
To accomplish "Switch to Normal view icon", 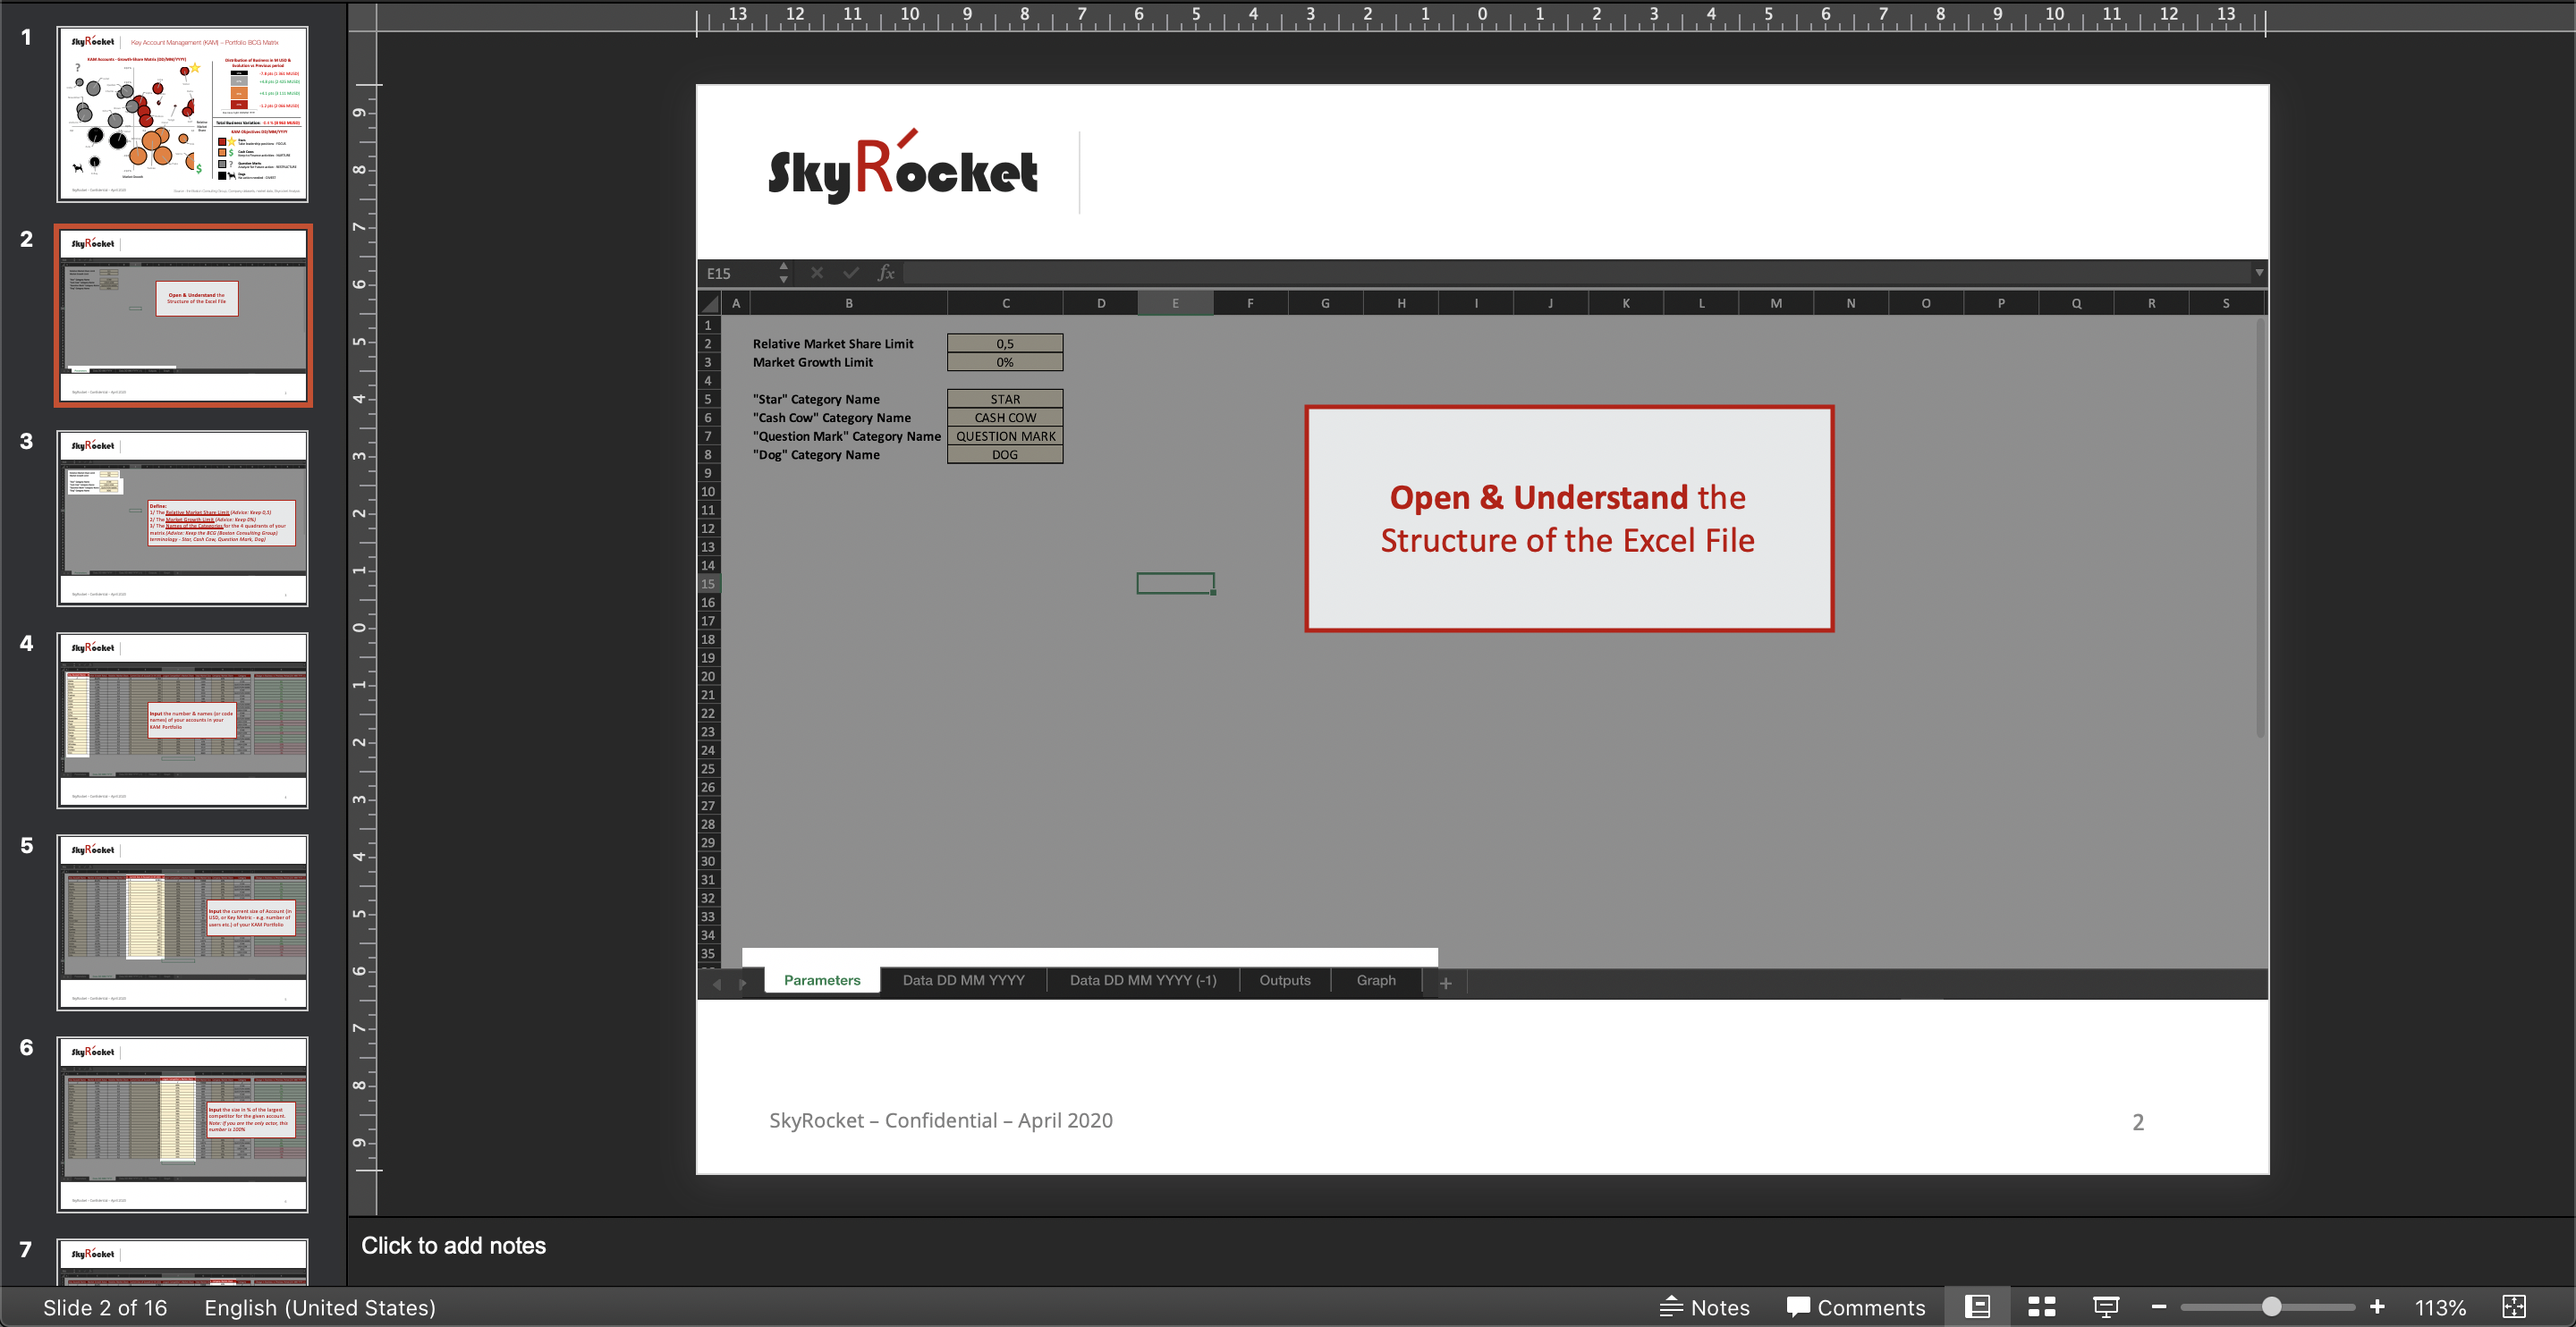I will click(1977, 1306).
